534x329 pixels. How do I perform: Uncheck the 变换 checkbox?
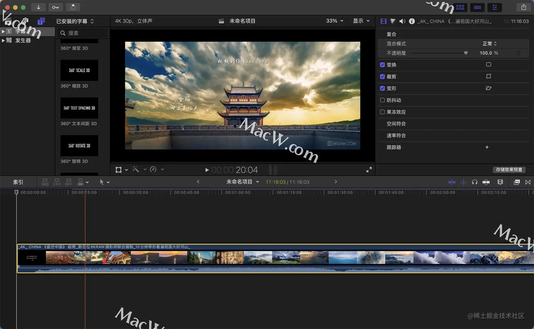click(x=382, y=65)
